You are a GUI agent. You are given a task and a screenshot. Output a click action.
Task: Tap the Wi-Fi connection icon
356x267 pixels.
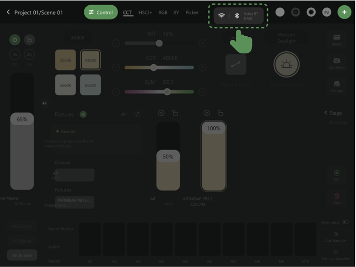(x=221, y=16)
